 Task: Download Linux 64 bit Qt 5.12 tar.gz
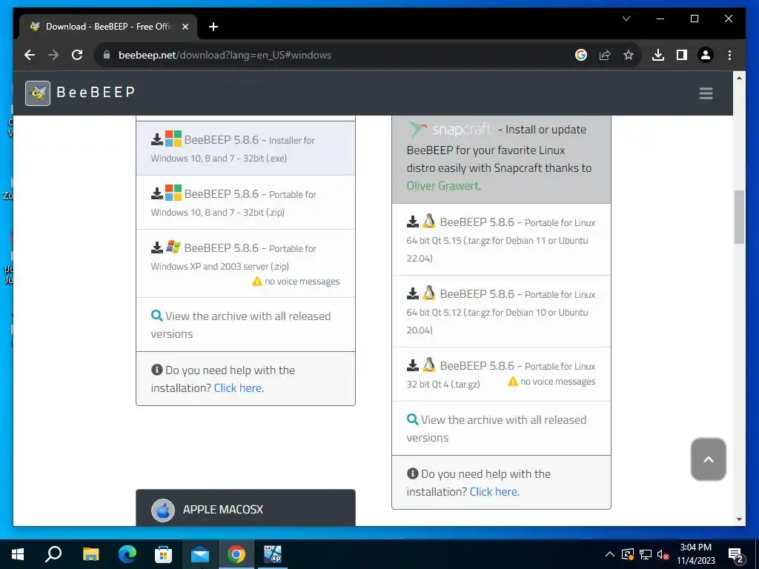[x=501, y=311]
